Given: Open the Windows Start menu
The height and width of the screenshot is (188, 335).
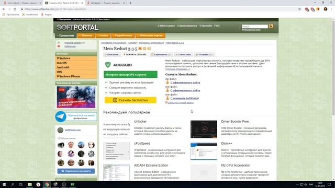Looking at the screenshot, I should 4,184.
